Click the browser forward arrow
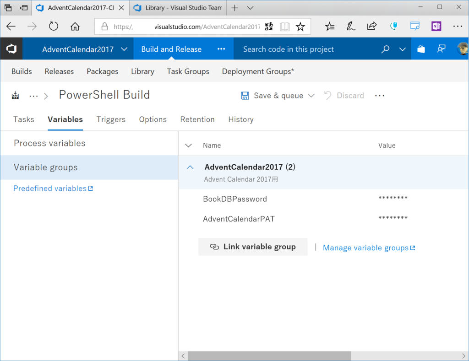This screenshot has width=469, height=361. click(x=32, y=27)
